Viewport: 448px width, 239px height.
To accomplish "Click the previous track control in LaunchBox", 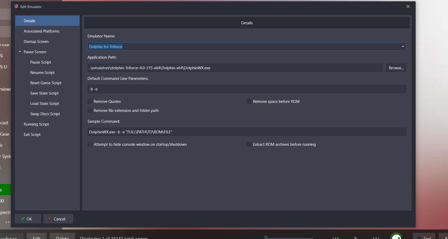I will coord(336,237).
